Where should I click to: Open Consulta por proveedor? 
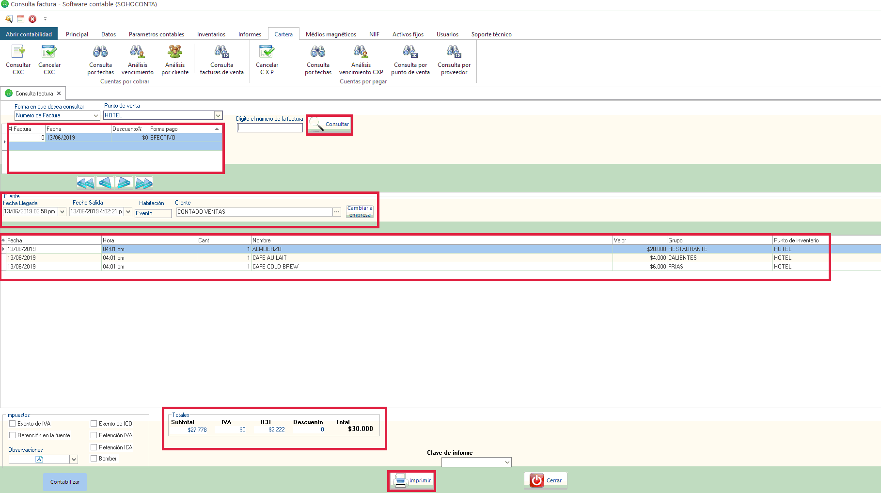pos(454,60)
